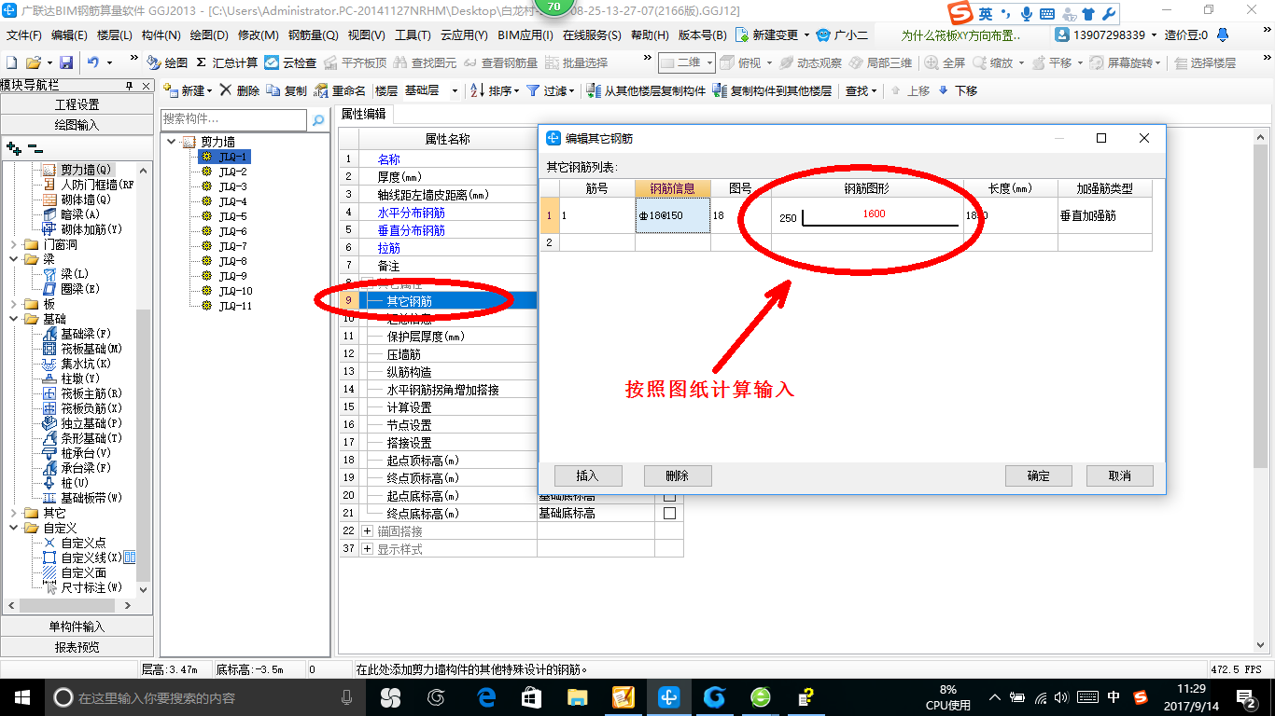Tick the checkbox for 终点底标高 row
1275x716 pixels.
669,513
